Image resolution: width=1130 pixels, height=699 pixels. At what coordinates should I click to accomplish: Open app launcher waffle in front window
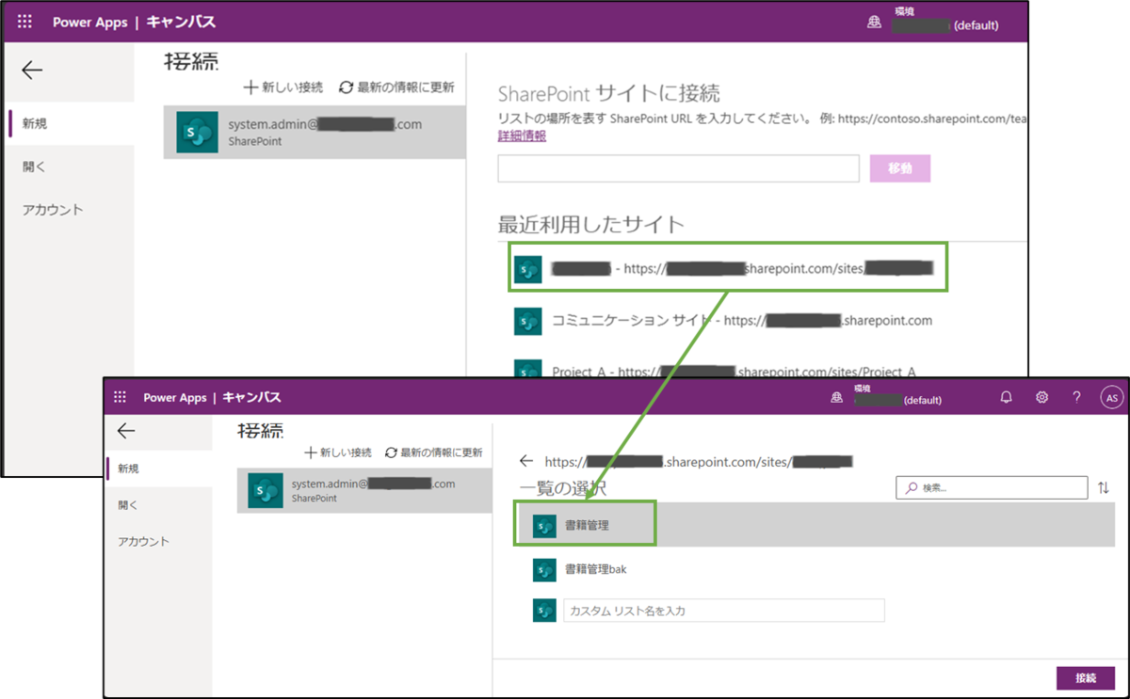click(120, 397)
